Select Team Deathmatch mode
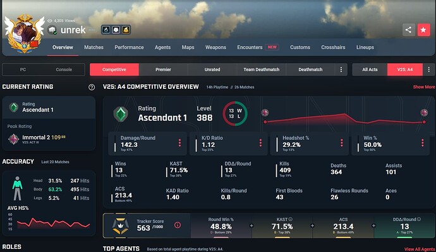This screenshot has height=252, width=436. click(262, 69)
